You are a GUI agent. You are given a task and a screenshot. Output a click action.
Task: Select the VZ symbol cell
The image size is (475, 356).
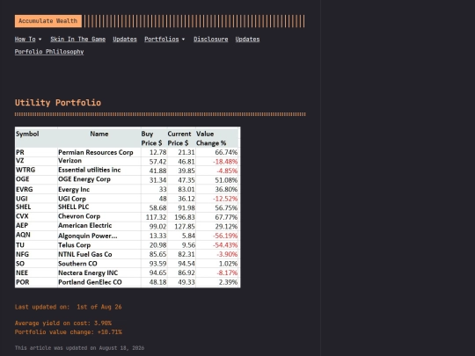tap(19, 161)
